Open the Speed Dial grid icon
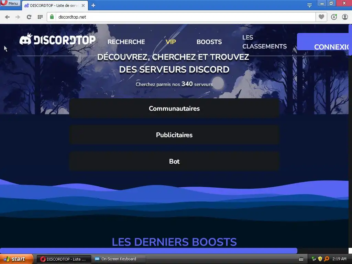This screenshot has width=352, height=264. click(x=40, y=17)
